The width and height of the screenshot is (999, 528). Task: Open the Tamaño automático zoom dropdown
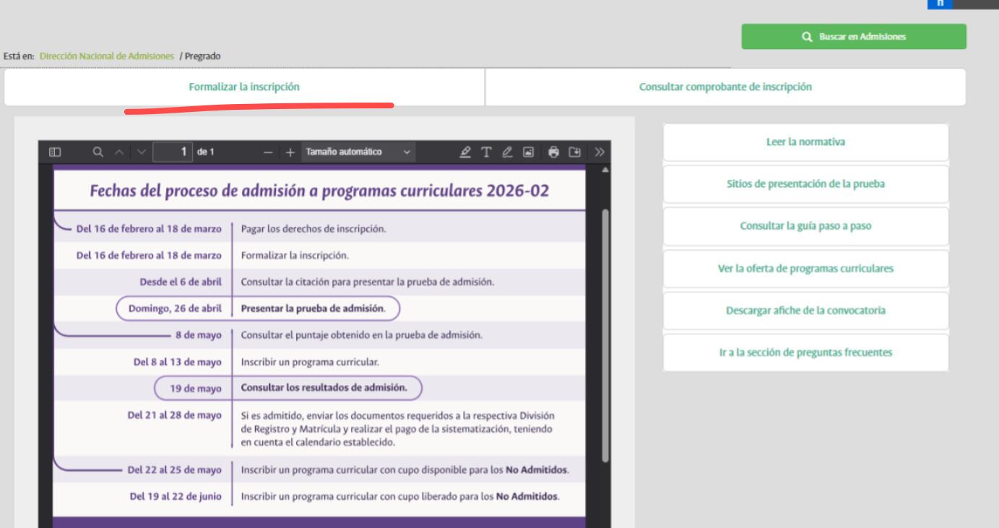pyautogui.click(x=358, y=152)
